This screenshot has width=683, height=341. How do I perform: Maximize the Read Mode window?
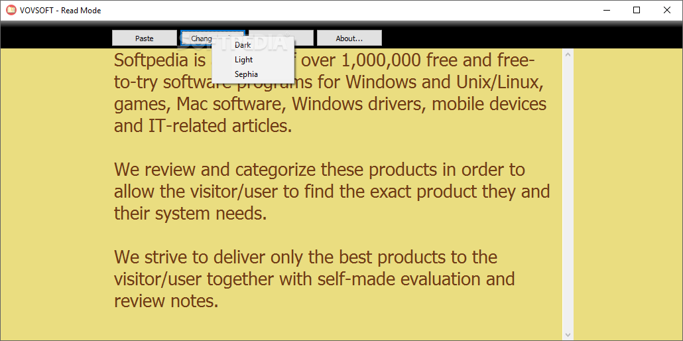[637, 11]
